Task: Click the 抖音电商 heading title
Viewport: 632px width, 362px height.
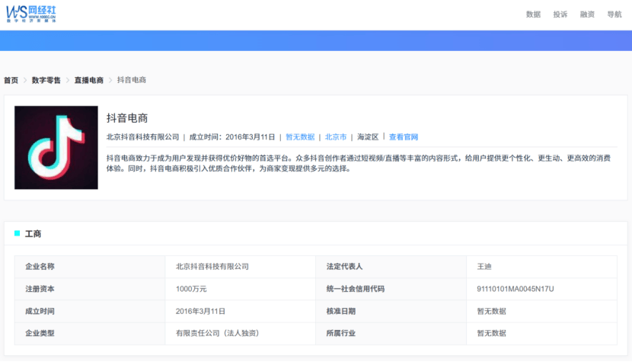Action: click(127, 118)
